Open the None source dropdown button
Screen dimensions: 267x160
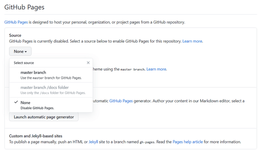pyautogui.click(x=20, y=51)
